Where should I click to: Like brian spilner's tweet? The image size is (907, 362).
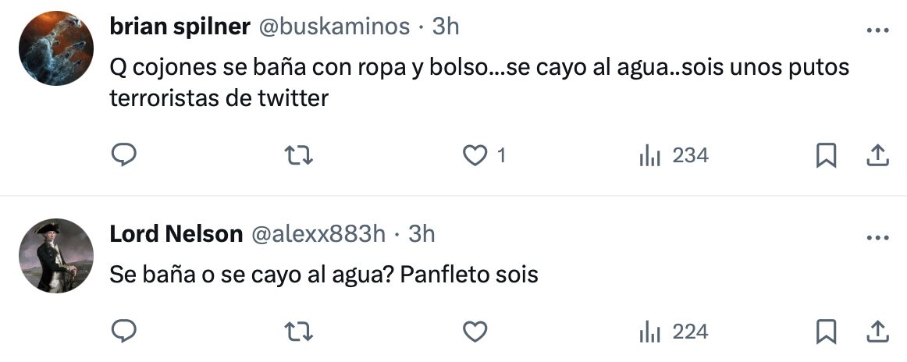(475, 156)
